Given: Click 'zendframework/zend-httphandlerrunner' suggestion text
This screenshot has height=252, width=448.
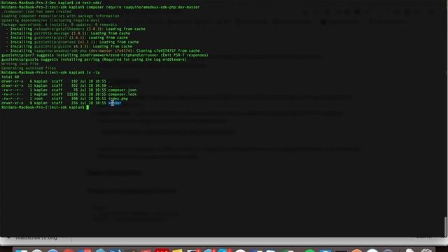Looking at the screenshot, I should (x=118, y=55).
